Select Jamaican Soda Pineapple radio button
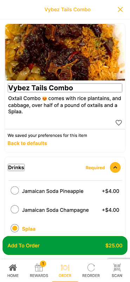Screen dimensions: 130x282 [x=15, y=190]
